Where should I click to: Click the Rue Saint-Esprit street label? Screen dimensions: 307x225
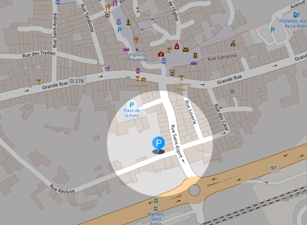[x=177, y=141]
